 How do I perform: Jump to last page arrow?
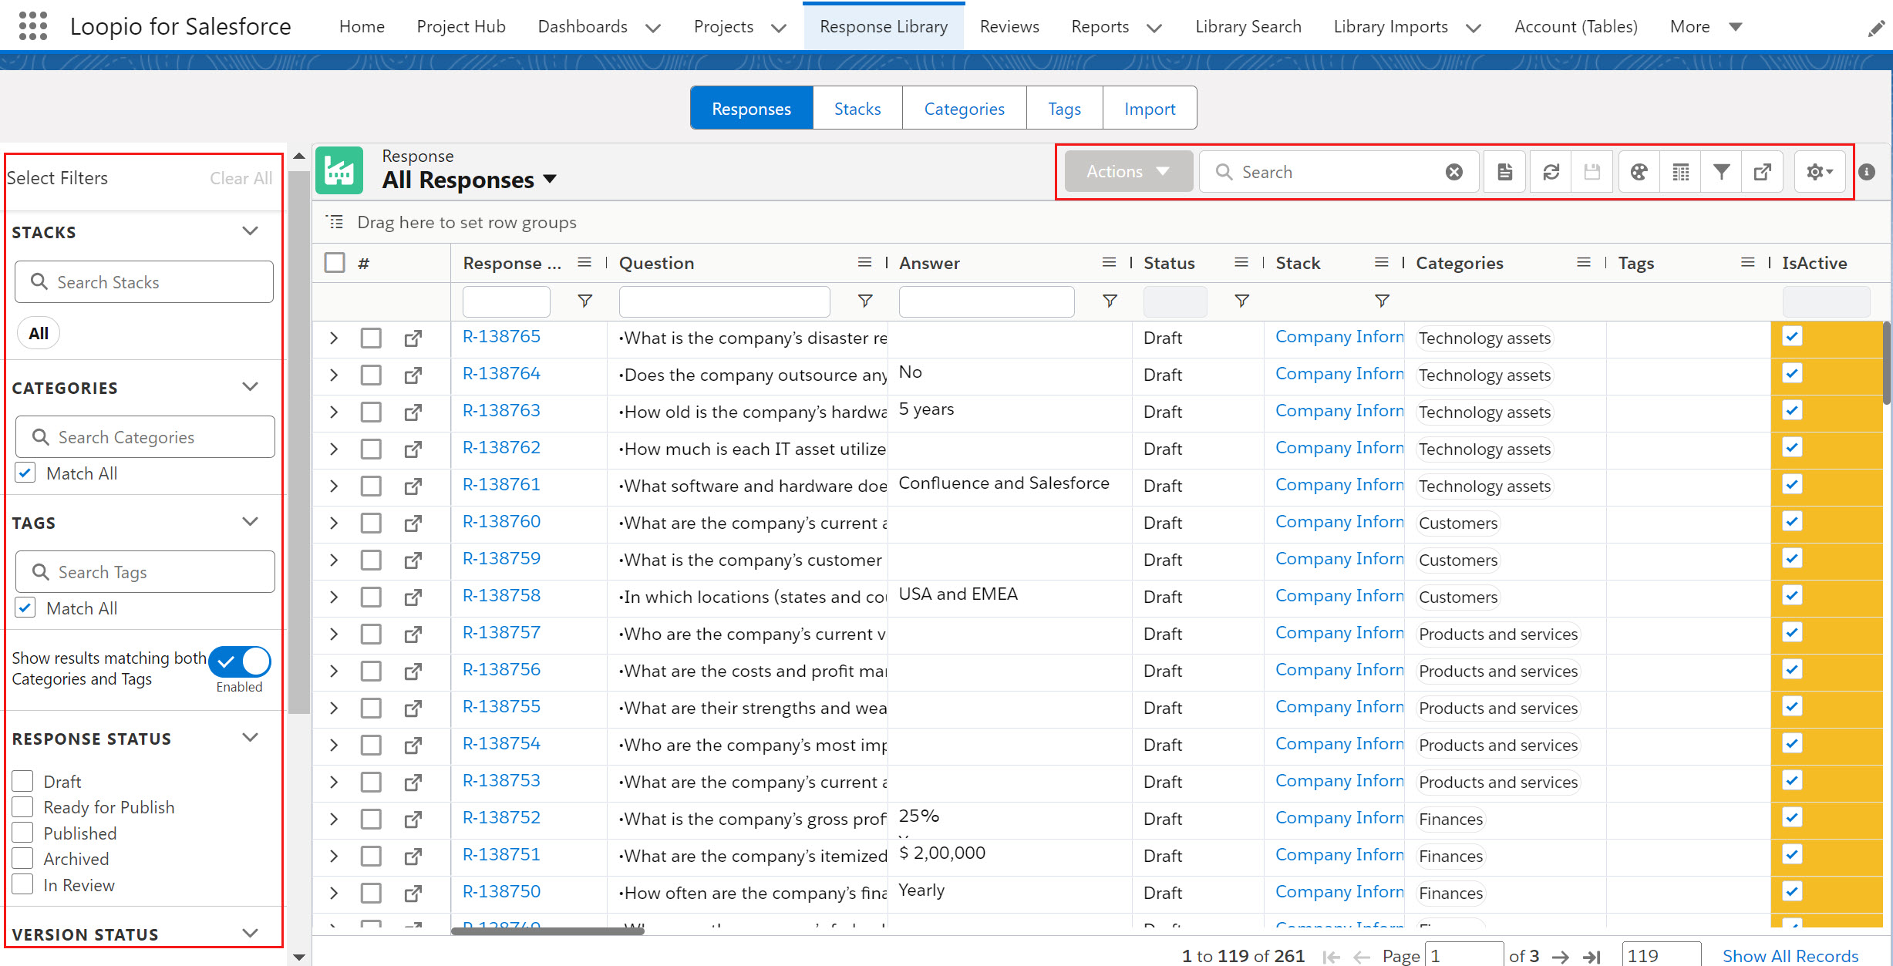[1592, 957]
